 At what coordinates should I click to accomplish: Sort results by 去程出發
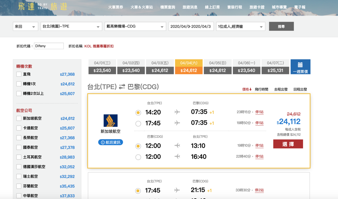click(x=281, y=89)
